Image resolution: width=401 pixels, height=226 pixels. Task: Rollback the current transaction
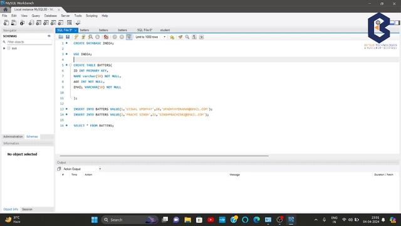tap(122, 37)
